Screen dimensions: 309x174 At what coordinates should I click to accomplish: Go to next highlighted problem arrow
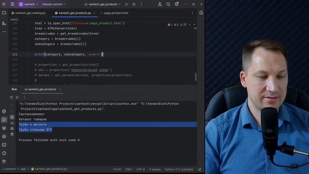[x=194, y=25]
